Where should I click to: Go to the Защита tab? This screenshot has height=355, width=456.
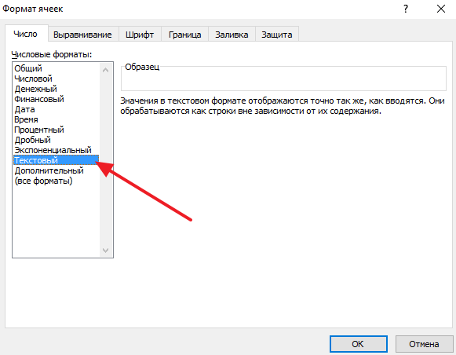click(277, 35)
